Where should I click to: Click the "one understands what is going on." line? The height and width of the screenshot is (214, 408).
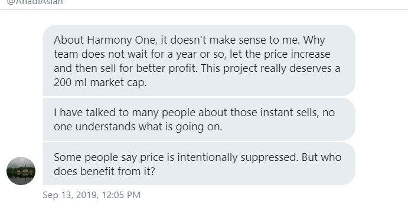point(138,127)
